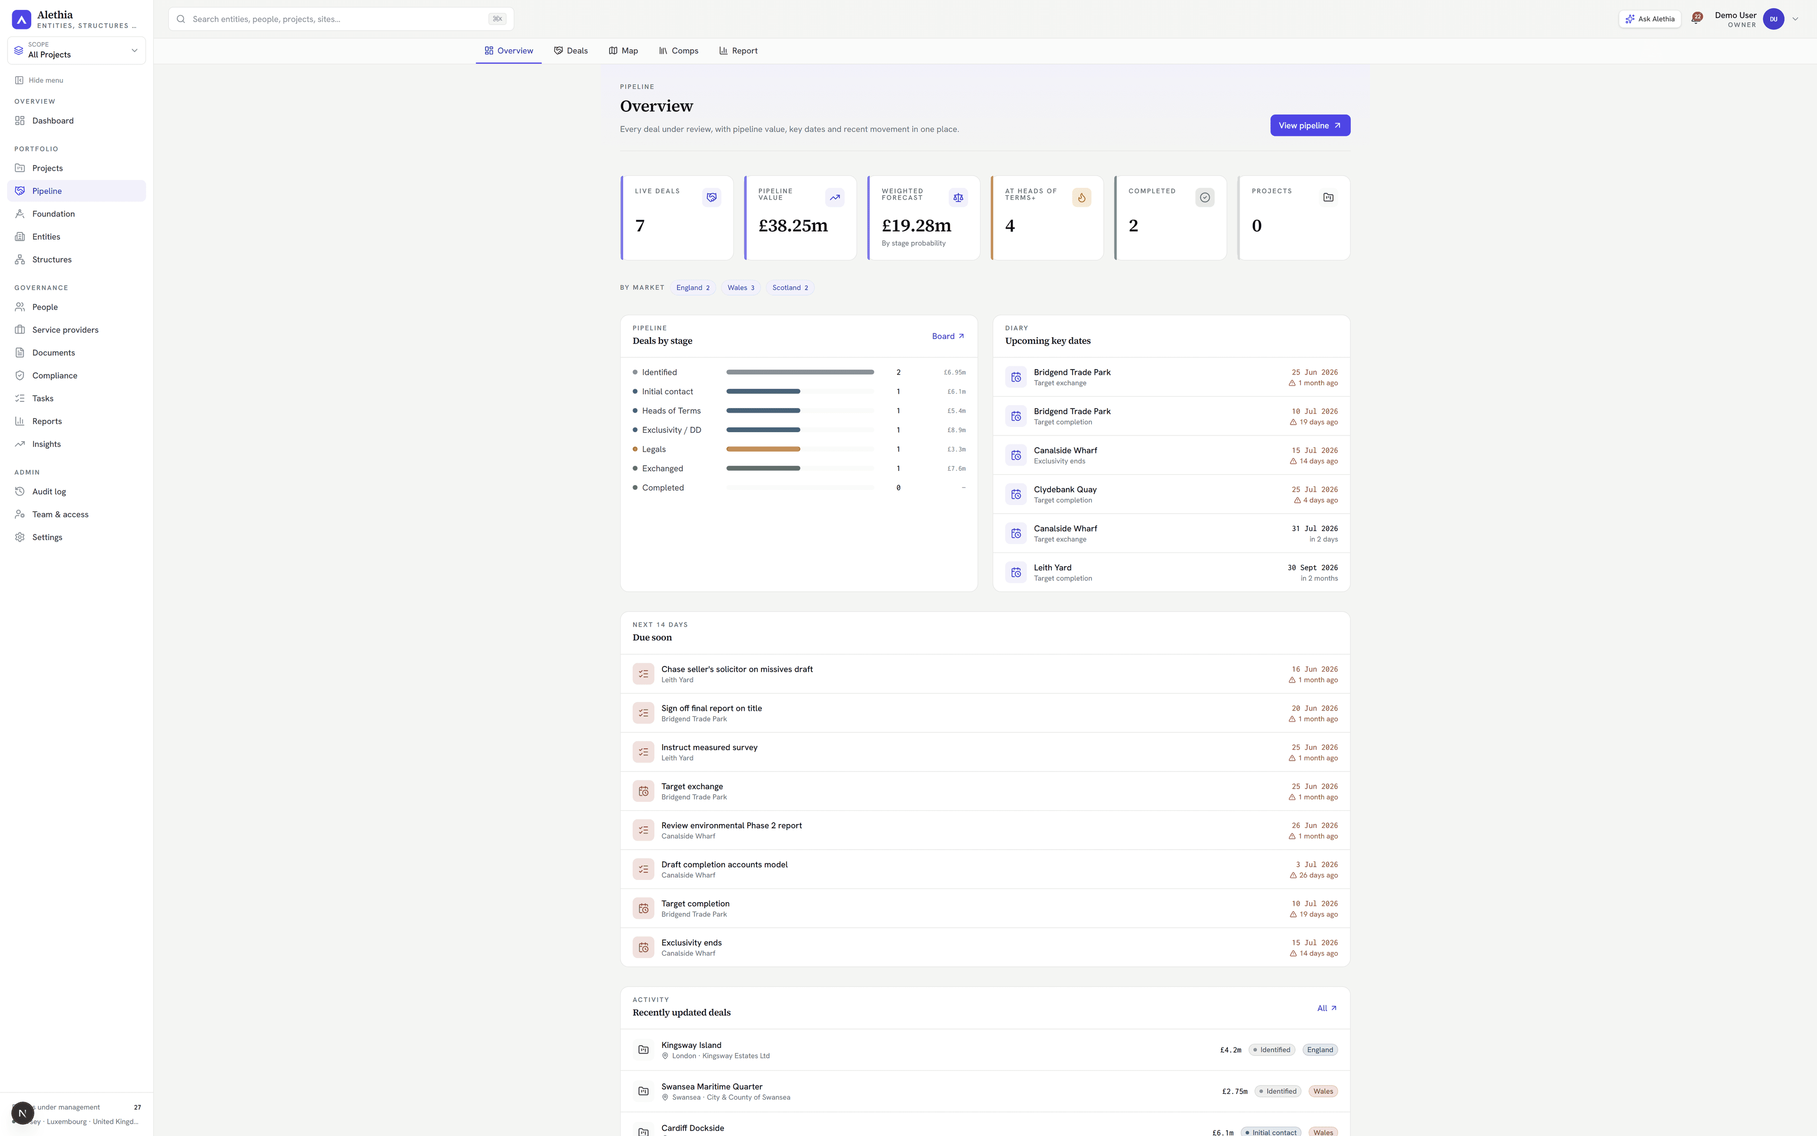Open Insights in the sidebar
Screen dimensions: 1817x1136
click(x=77, y=444)
